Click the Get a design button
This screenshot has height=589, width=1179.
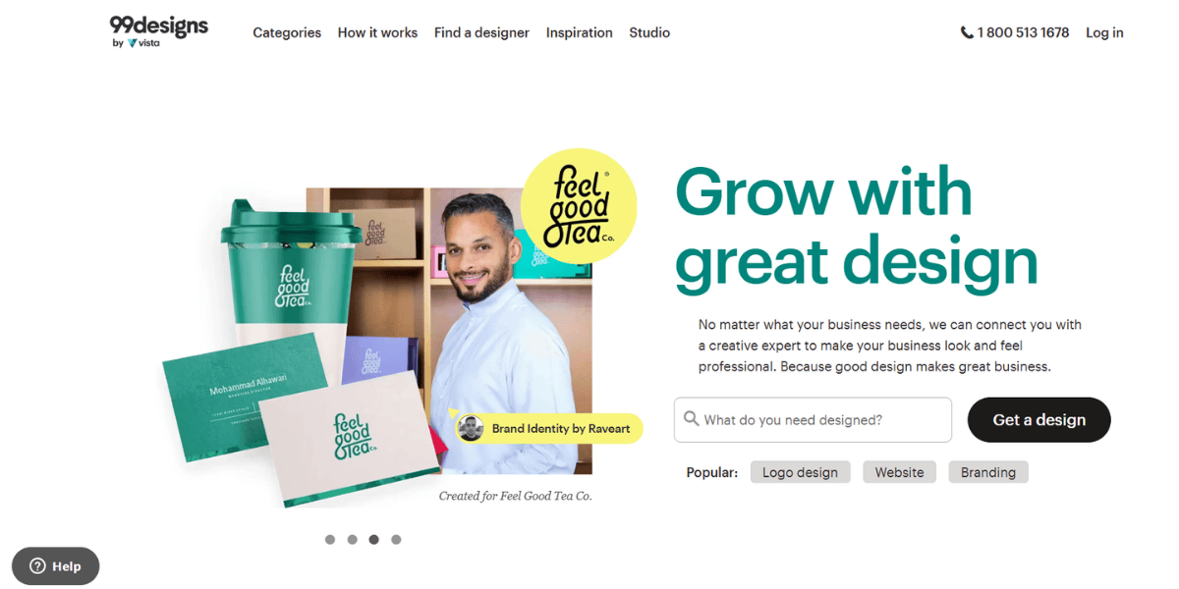[1039, 419]
